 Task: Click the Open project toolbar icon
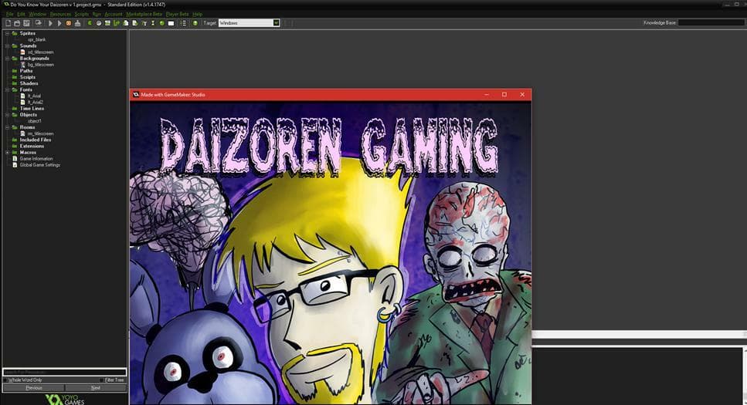[17, 23]
